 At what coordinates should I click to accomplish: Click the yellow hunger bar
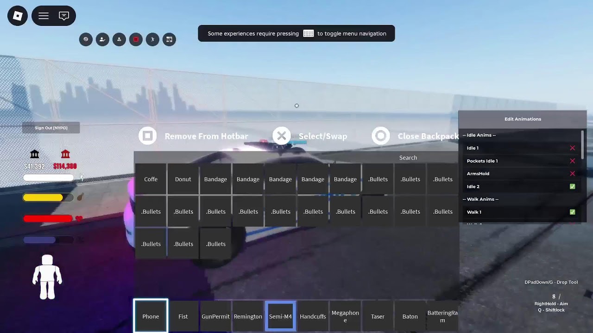coord(48,197)
